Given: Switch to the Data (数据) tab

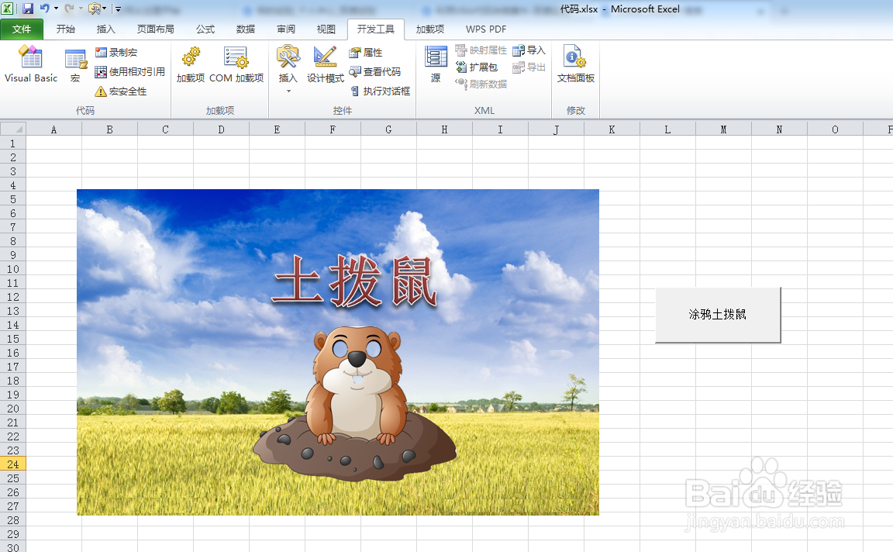Looking at the screenshot, I should (x=246, y=29).
